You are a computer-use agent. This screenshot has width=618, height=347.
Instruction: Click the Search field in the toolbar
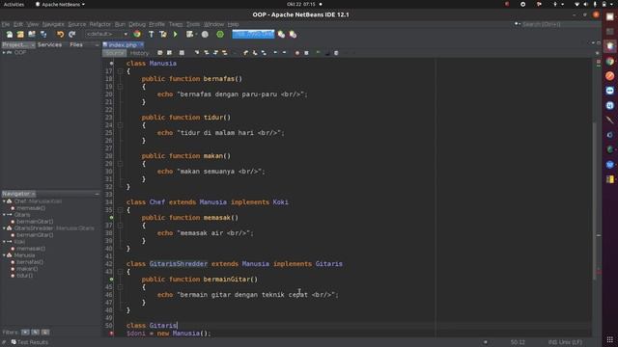[560, 24]
